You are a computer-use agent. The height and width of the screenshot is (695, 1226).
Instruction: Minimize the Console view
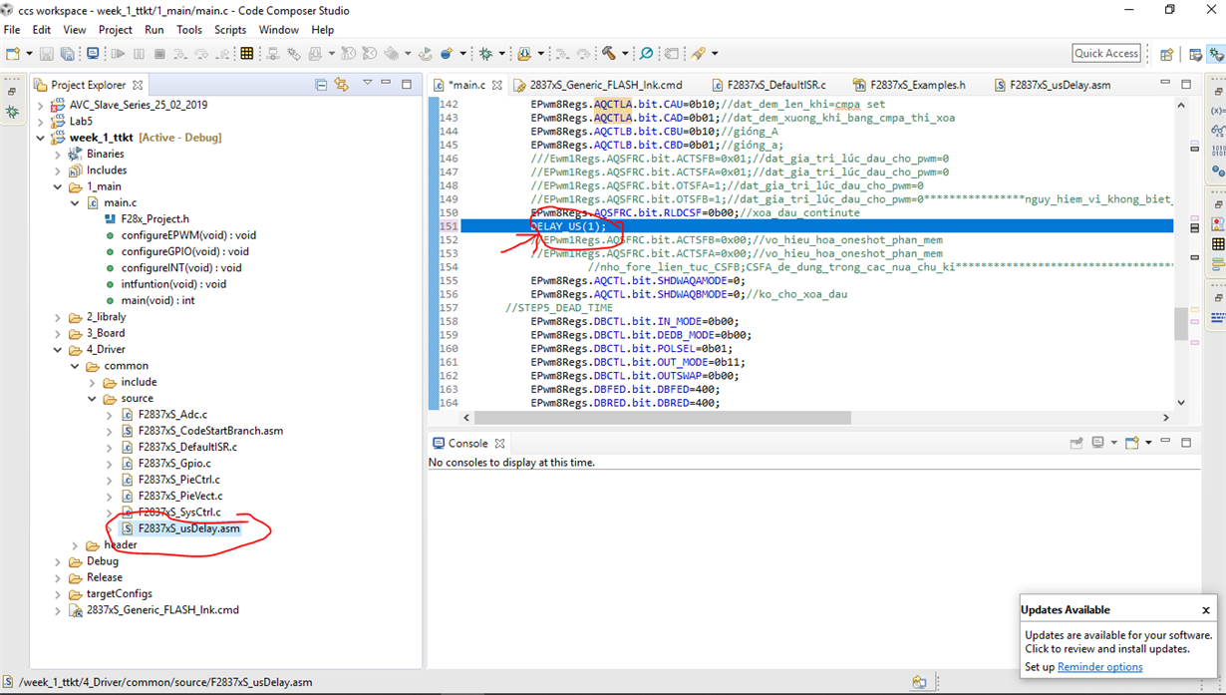click(1166, 442)
